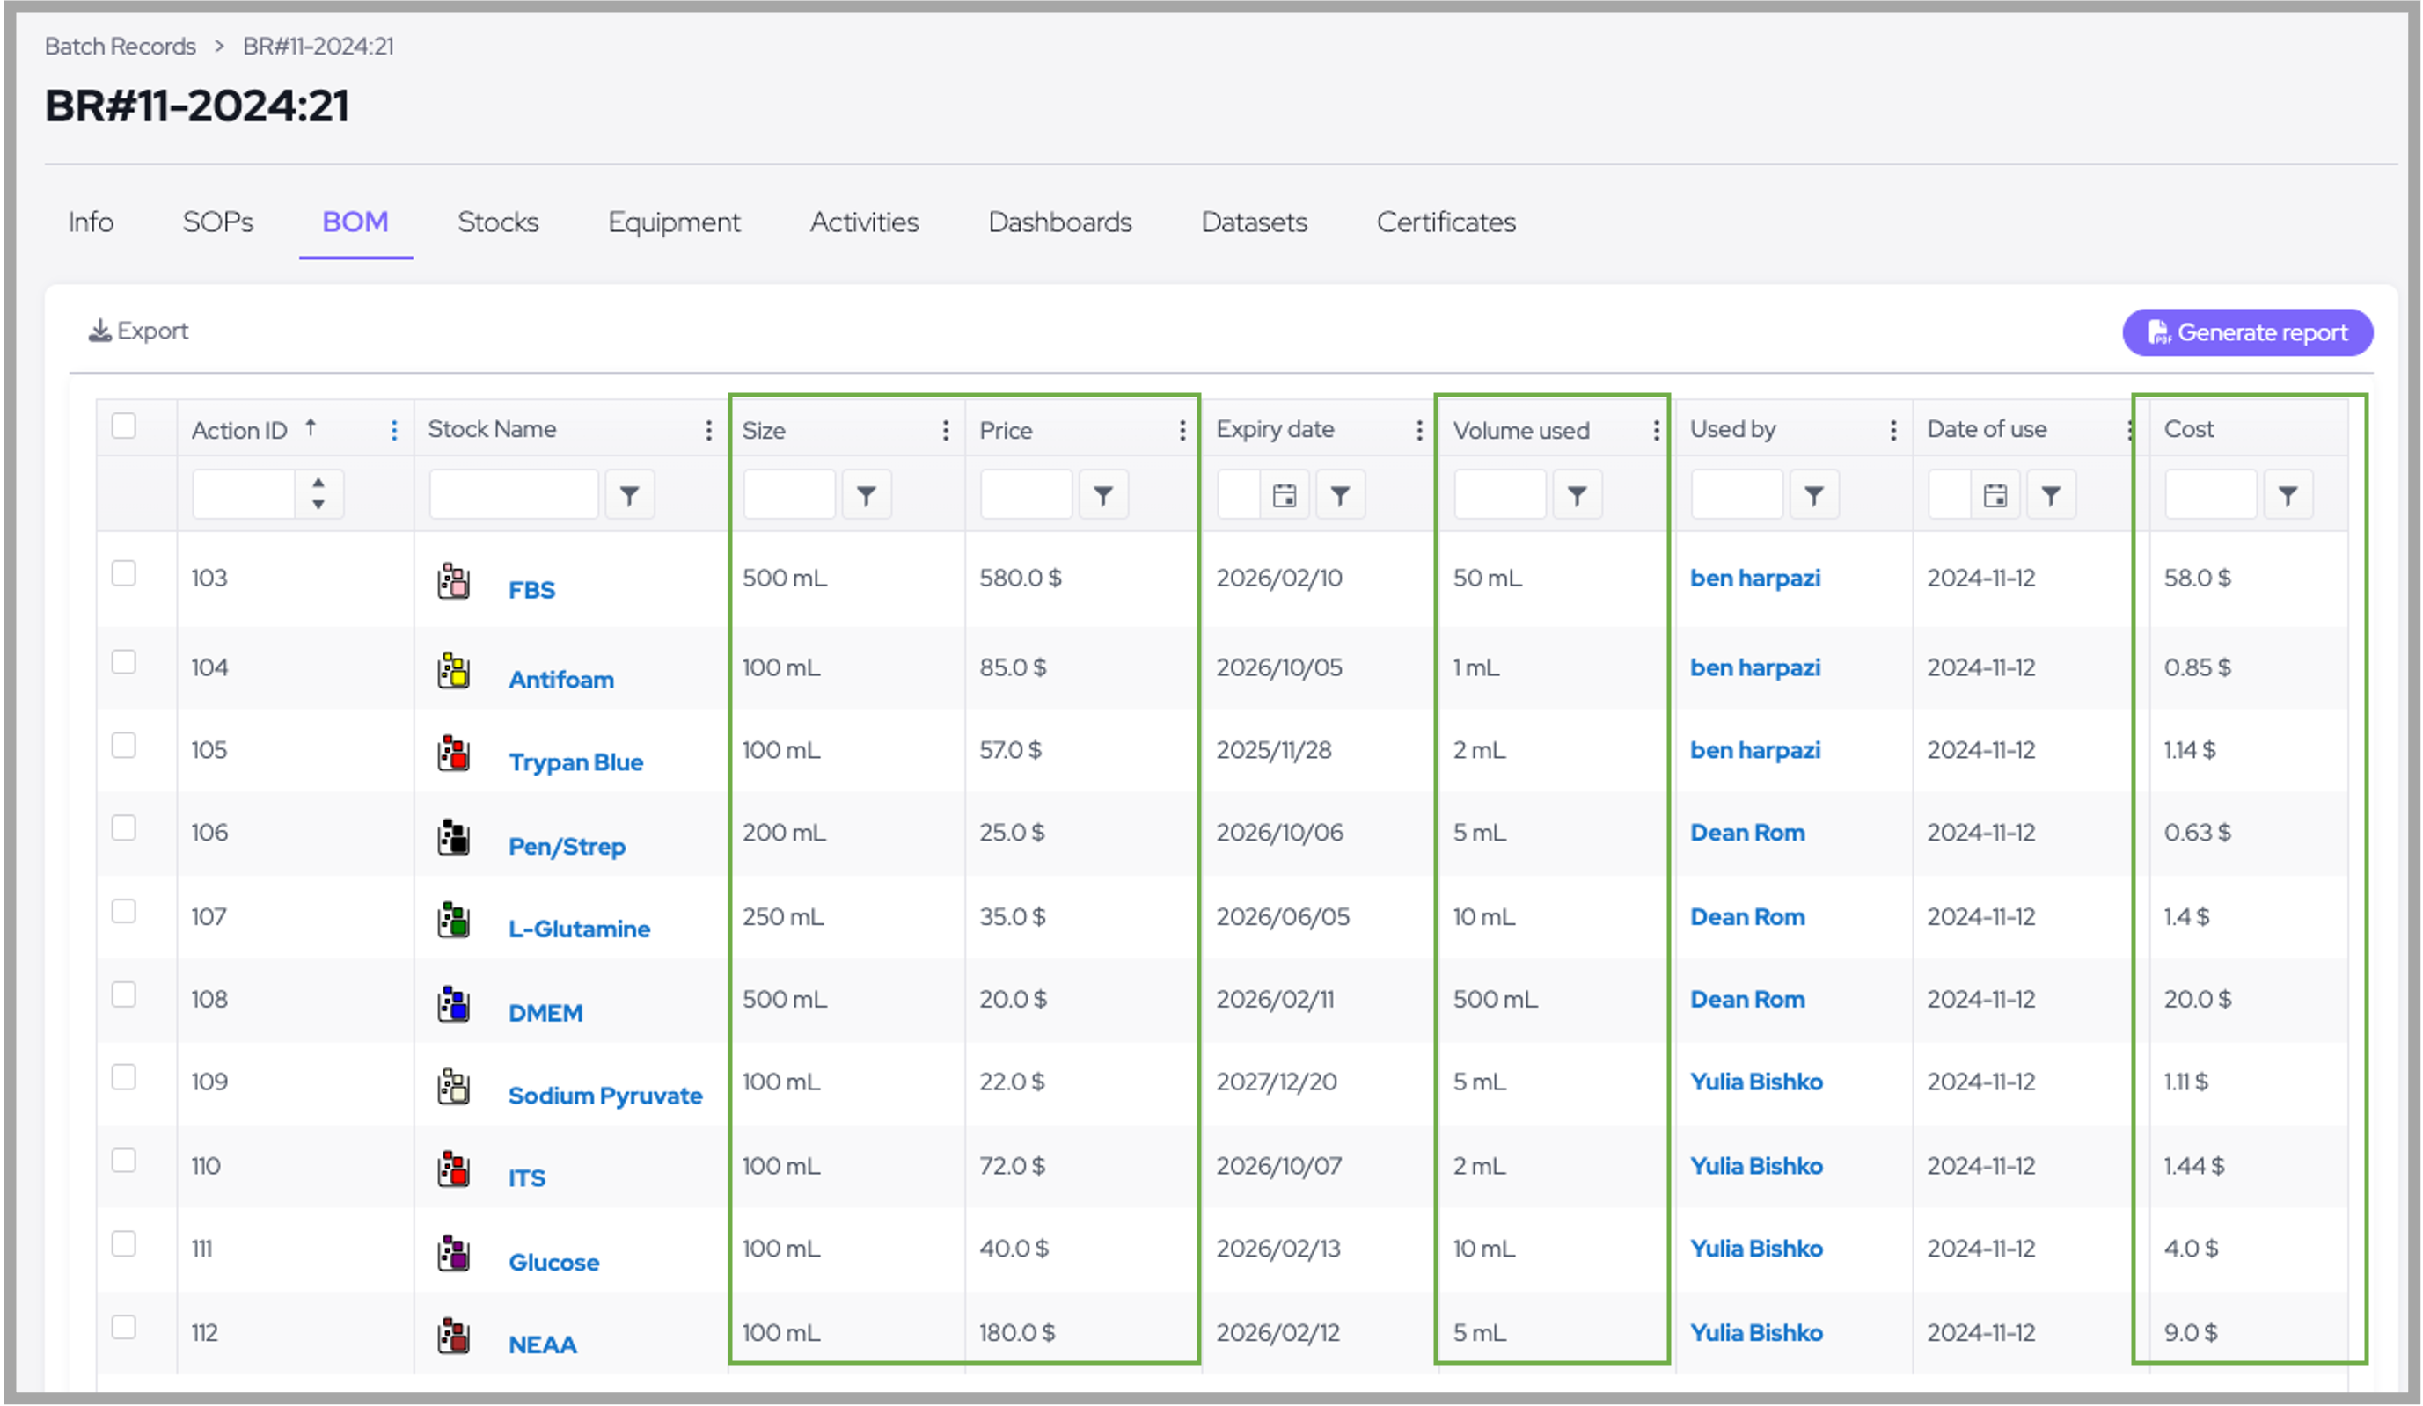Click the Export download icon
Viewport: 2423px width, 1406px height.
click(x=100, y=331)
